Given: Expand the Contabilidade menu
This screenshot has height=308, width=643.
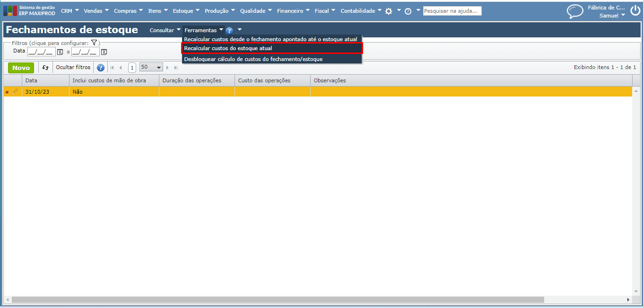Looking at the screenshot, I should [x=361, y=11].
